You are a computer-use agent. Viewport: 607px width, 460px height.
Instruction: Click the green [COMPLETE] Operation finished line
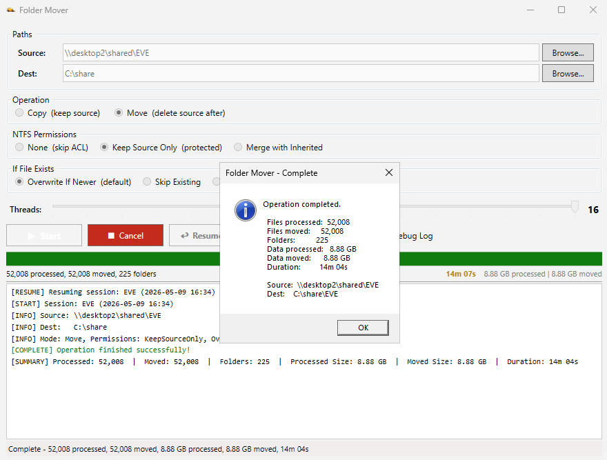click(x=101, y=350)
